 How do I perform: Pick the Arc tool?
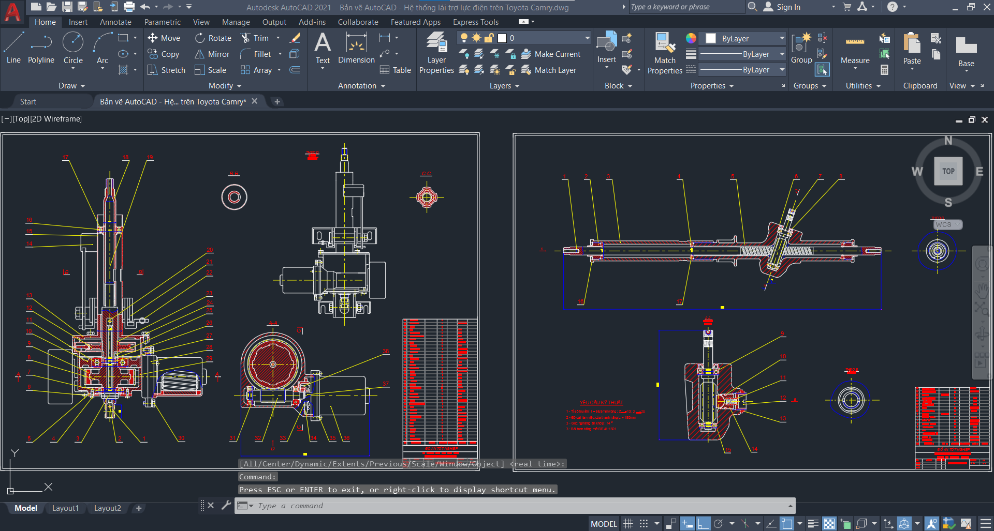coord(103,48)
